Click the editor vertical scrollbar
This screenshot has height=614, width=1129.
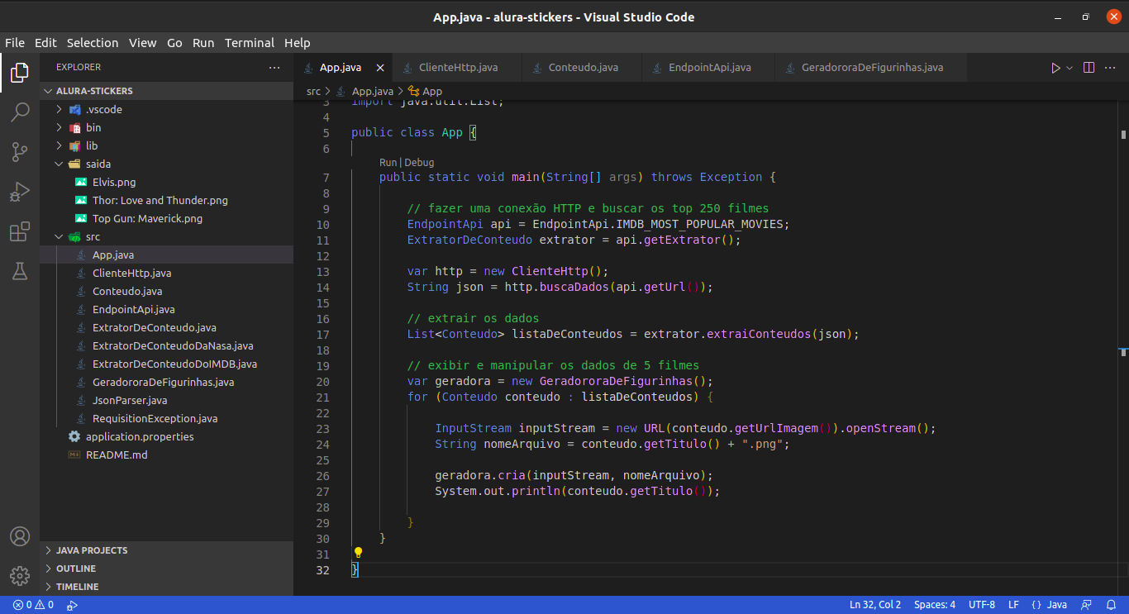point(1122,134)
